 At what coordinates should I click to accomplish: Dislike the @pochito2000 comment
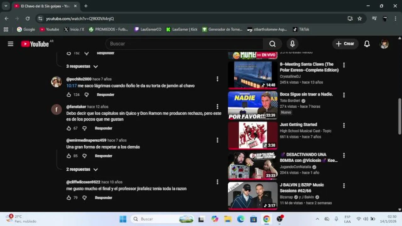[x=87, y=94]
